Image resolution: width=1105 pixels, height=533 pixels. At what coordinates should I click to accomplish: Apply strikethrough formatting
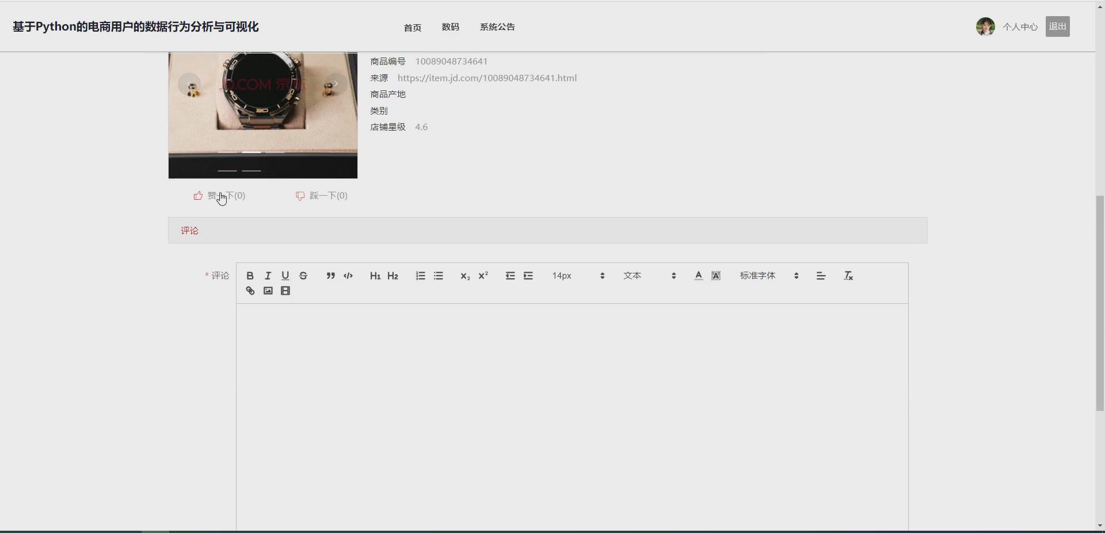click(x=303, y=276)
